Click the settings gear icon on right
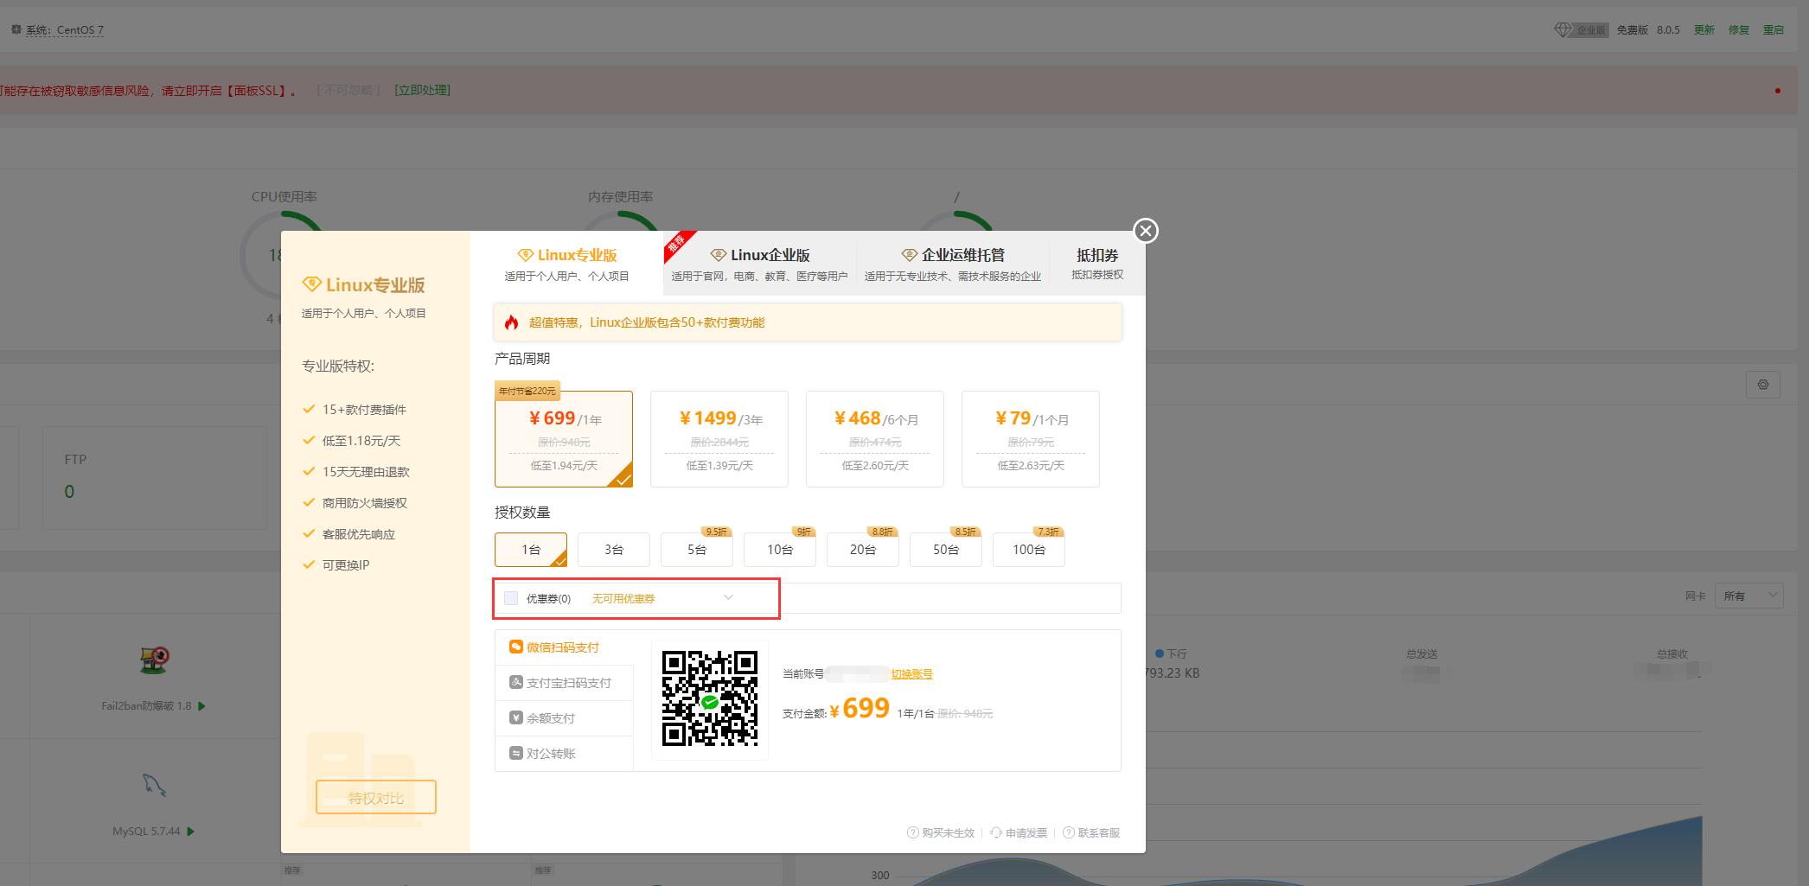 click(1762, 385)
